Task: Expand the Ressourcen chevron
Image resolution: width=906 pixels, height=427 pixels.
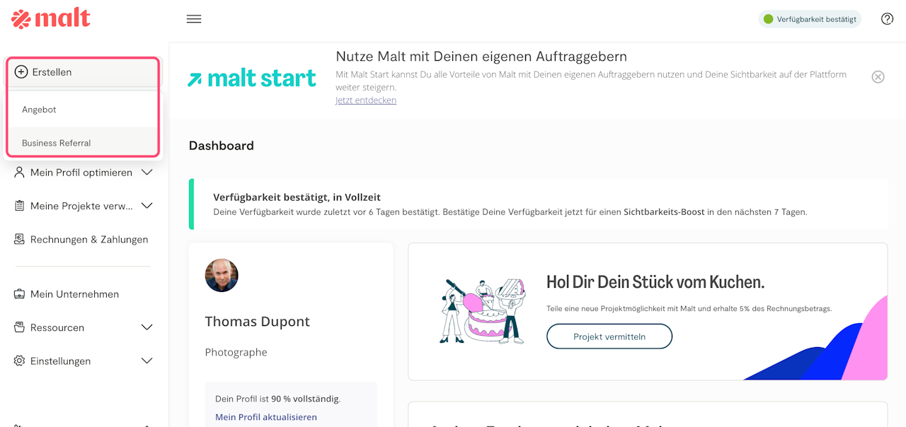Action: pos(147,327)
